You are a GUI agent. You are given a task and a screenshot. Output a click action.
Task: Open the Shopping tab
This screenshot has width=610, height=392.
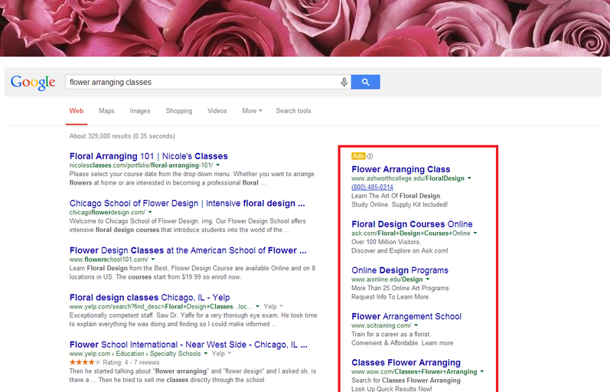(x=179, y=111)
